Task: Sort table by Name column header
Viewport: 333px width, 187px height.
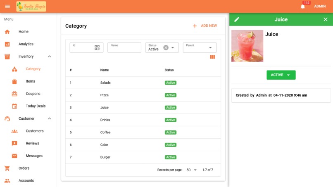Action: tap(105, 70)
